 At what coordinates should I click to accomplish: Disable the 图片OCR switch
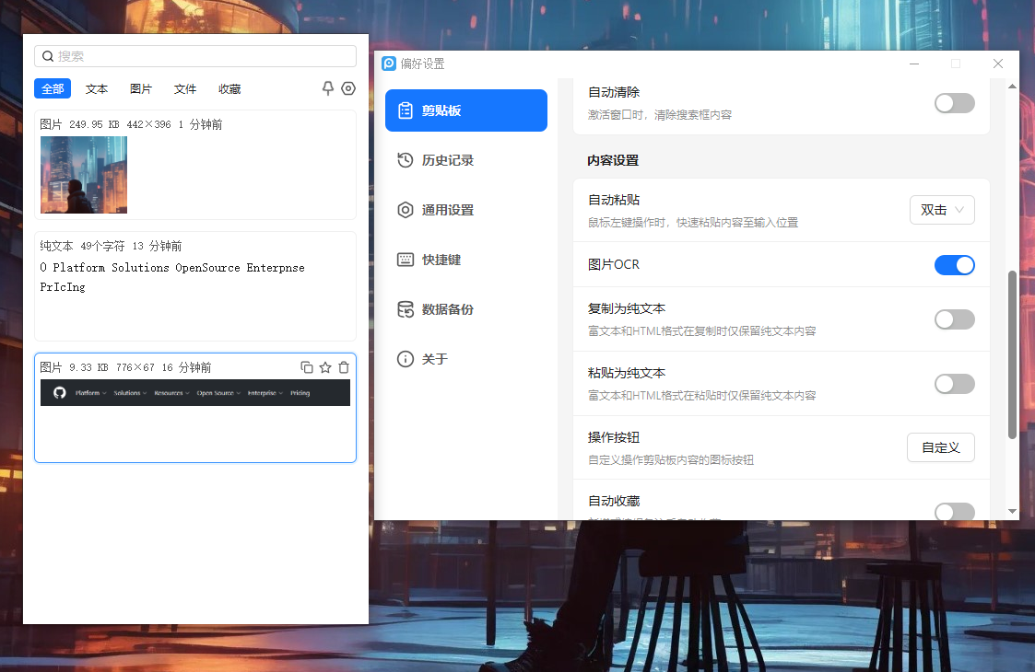[955, 265]
